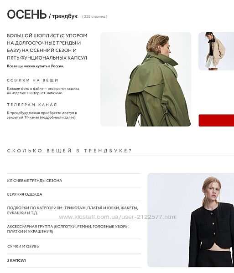Click the ТЕЛЕГРАМ КАНАЛ heading
Screen dimensions: 234x273
[x=32, y=105]
